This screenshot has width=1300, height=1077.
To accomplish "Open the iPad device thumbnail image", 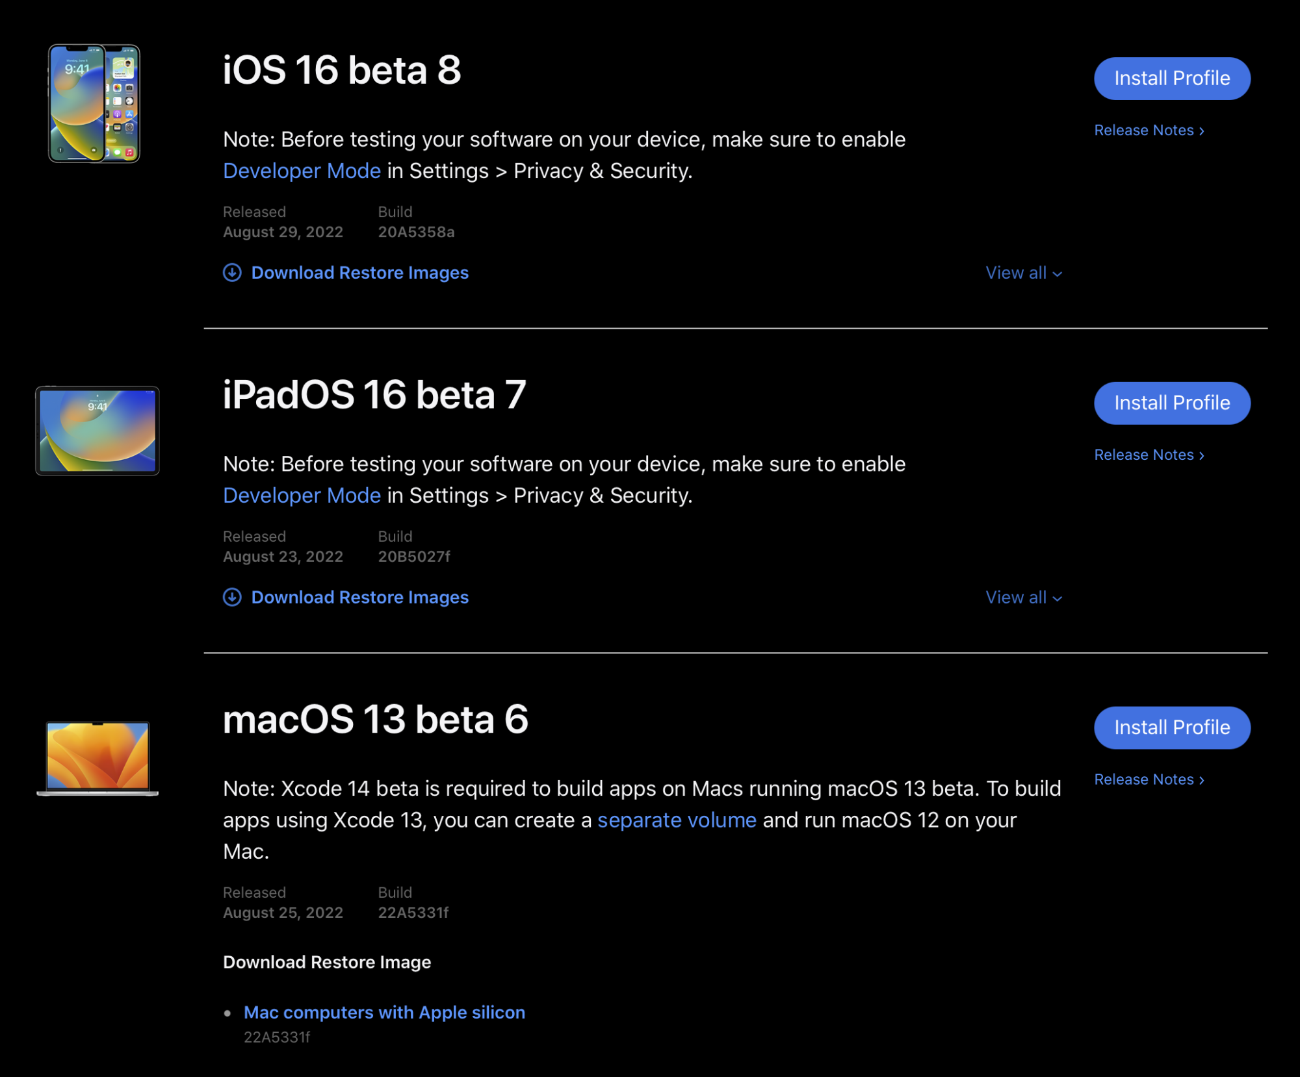I will coord(97,431).
